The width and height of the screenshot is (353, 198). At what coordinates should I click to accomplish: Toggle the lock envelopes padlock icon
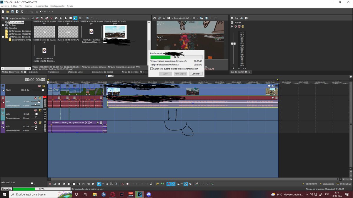tap(151, 184)
